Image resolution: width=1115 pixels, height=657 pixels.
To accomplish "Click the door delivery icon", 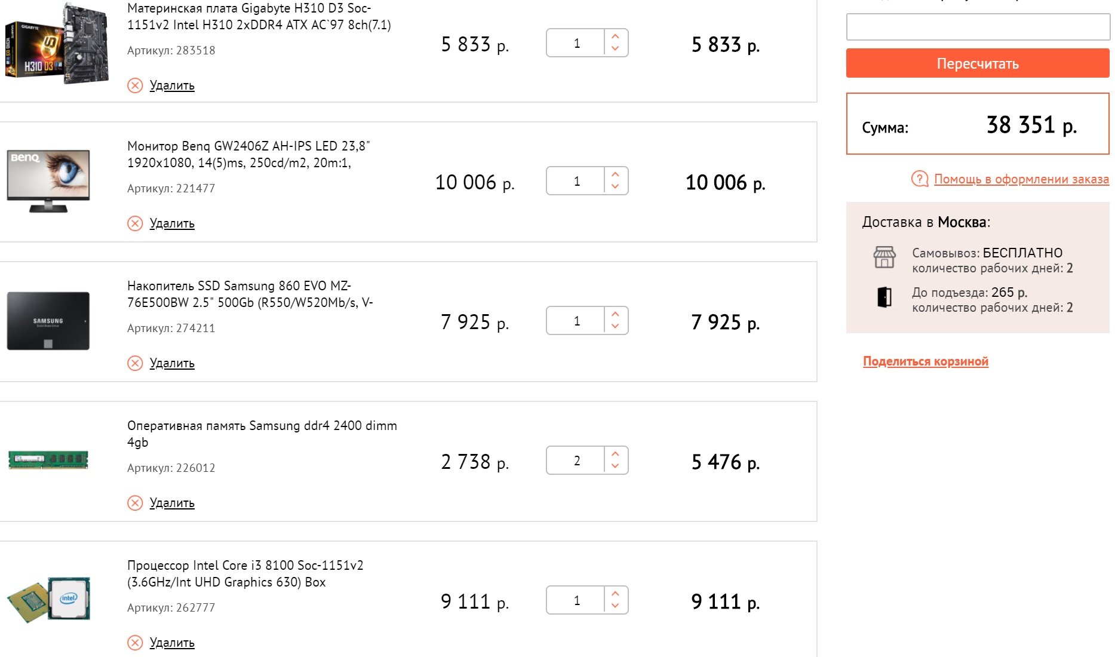I will pyautogui.click(x=884, y=297).
